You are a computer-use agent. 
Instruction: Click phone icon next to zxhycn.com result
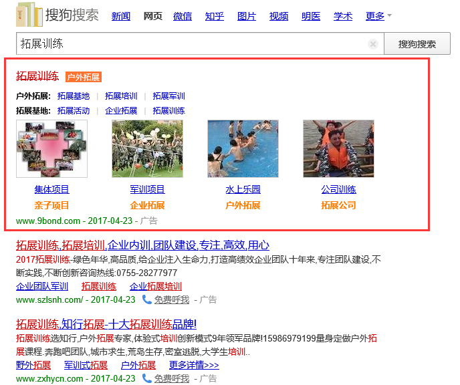(x=147, y=378)
